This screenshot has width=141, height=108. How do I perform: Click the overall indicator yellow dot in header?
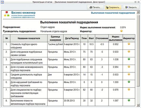121,31
